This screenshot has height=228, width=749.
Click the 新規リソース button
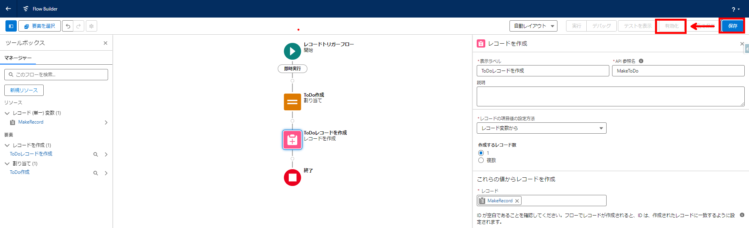[x=24, y=90]
